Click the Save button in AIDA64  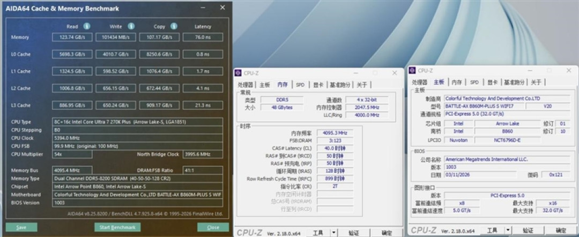tap(21, 227)
